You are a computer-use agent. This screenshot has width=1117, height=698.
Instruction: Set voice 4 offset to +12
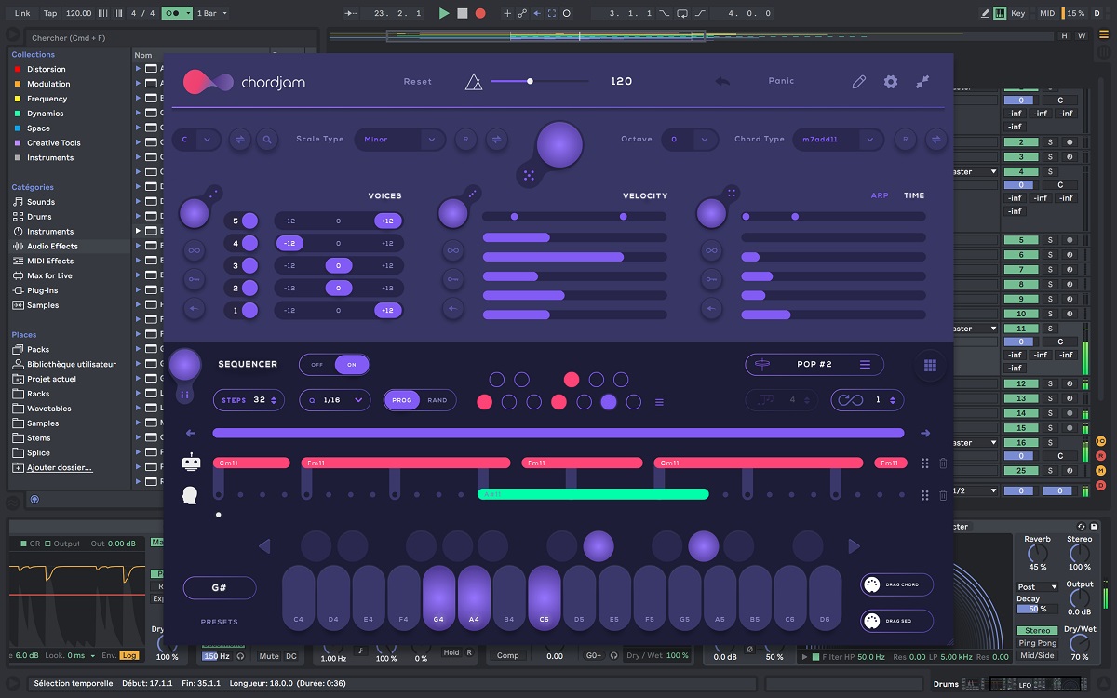click(387, 243)
